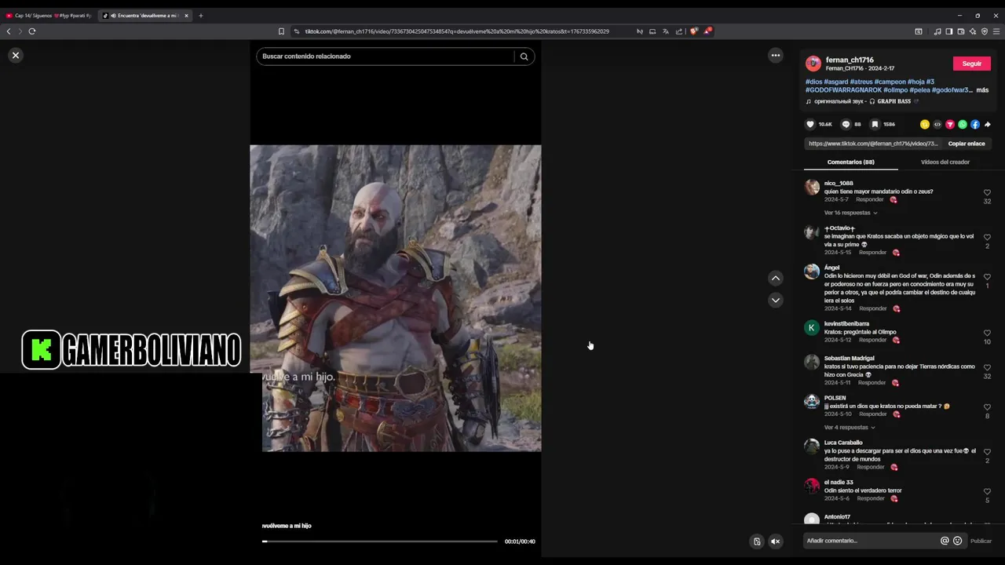Click nico__1088's avatar
This screenshot has width=1005, height=565.
(x=812, y=187)
